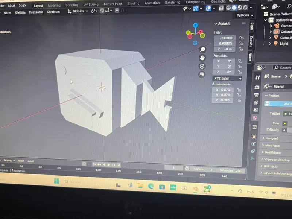Open the Objektum menu
Image resolution: width=292 pixels, height=219 pixels.
53,12
